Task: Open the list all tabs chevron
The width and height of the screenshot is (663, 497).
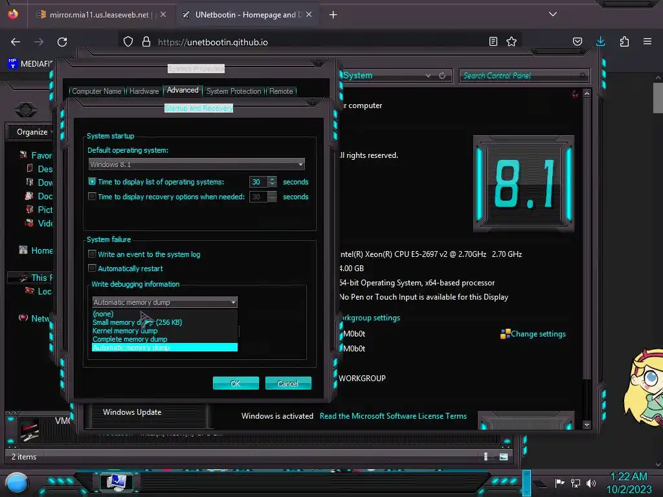Action: (553, 14)
